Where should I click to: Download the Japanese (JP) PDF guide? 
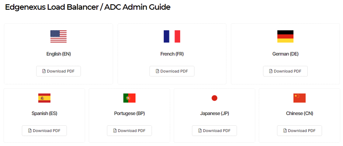click(214, 131)
